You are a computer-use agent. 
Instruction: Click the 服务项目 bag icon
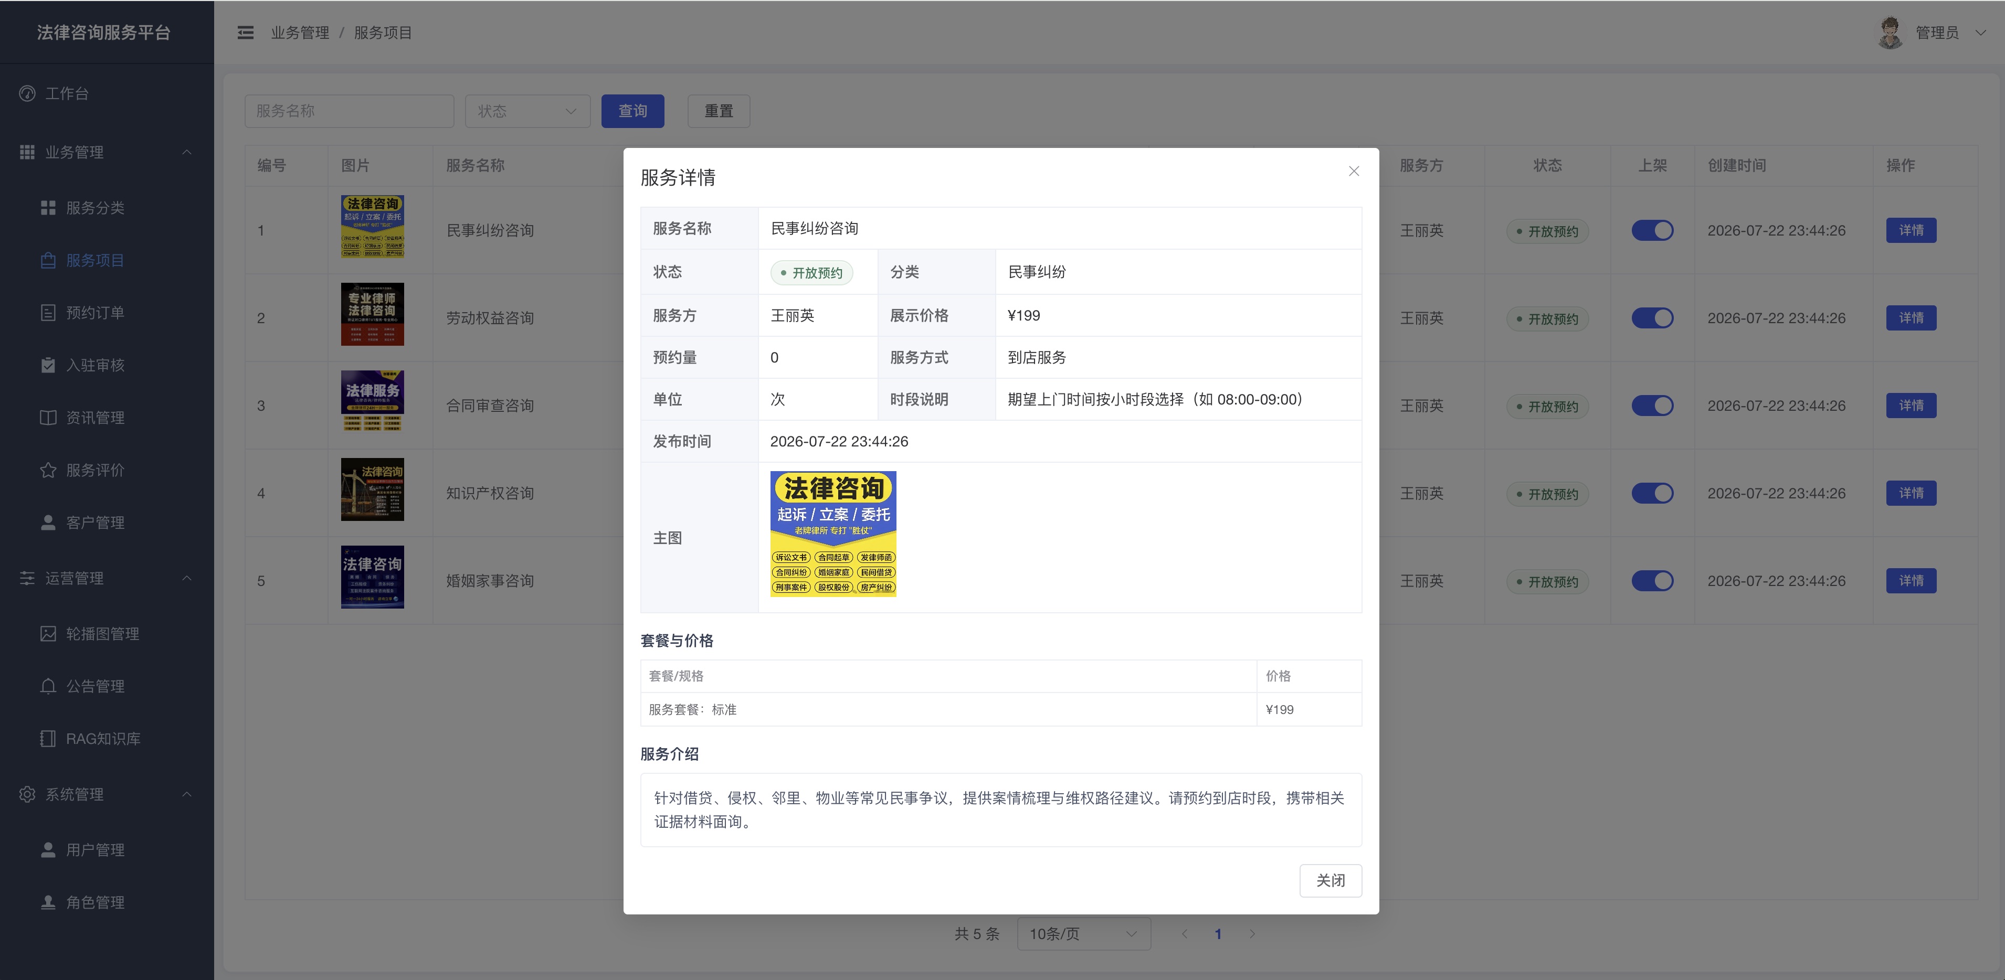48,261
